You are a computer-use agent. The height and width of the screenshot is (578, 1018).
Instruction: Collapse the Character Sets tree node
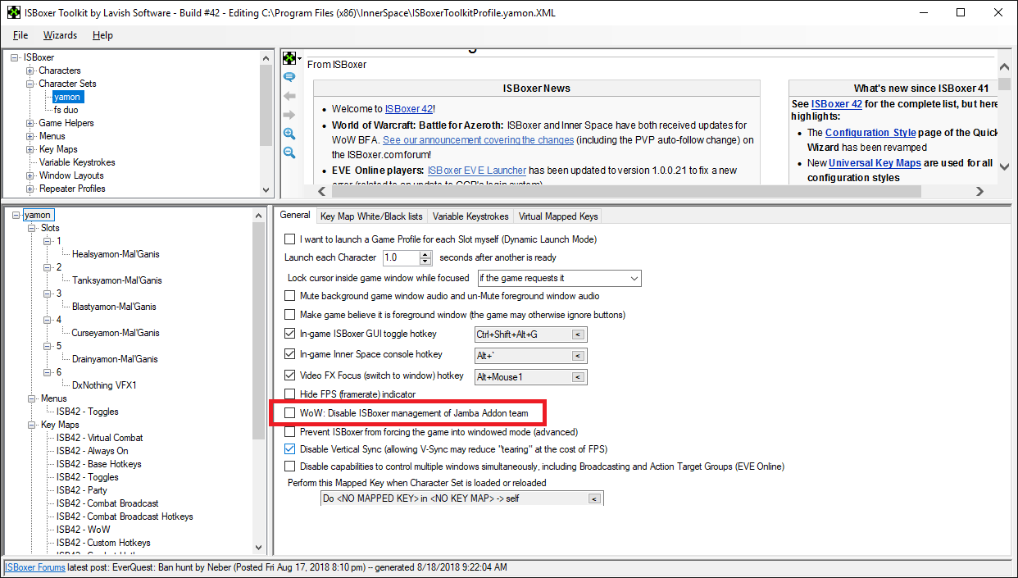pyautogui.click(x=30, y=84)
